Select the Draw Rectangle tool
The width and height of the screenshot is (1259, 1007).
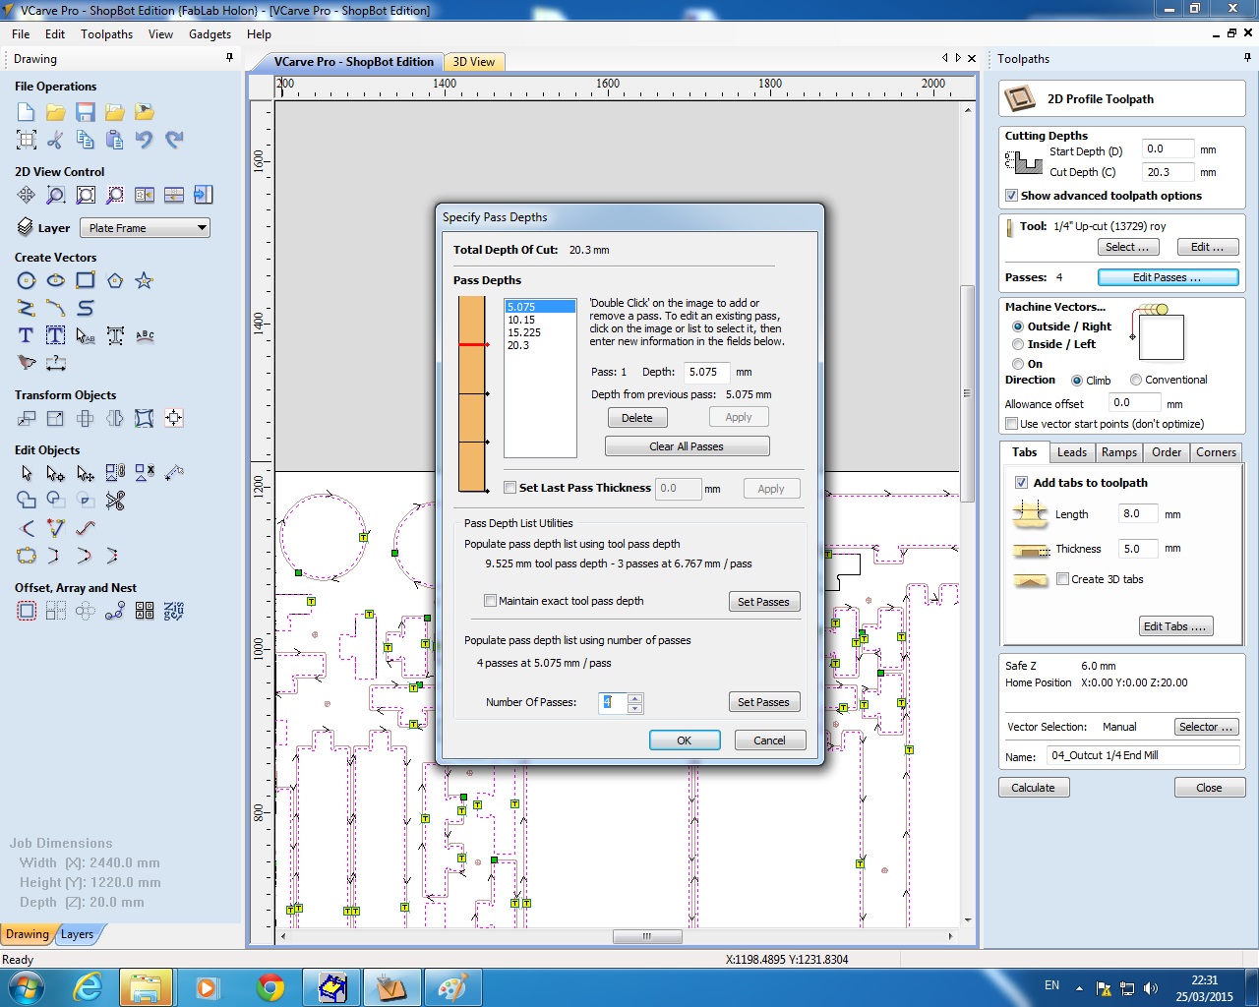(x=86, y=281)
